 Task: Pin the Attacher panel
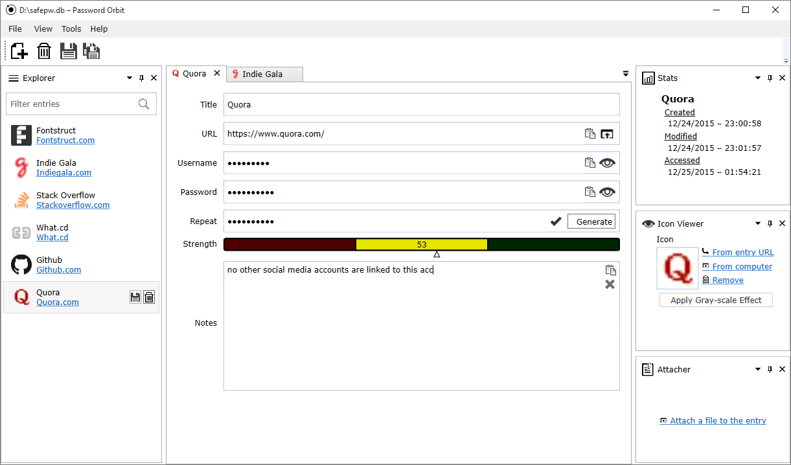click(770, 370)
